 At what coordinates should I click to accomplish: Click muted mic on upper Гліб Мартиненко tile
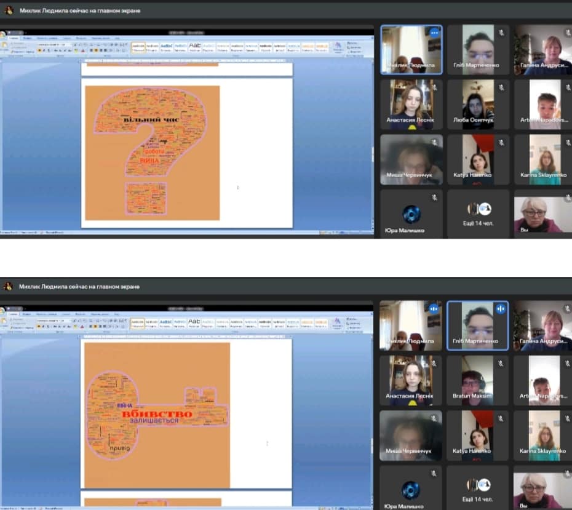[x=501, y=32]
